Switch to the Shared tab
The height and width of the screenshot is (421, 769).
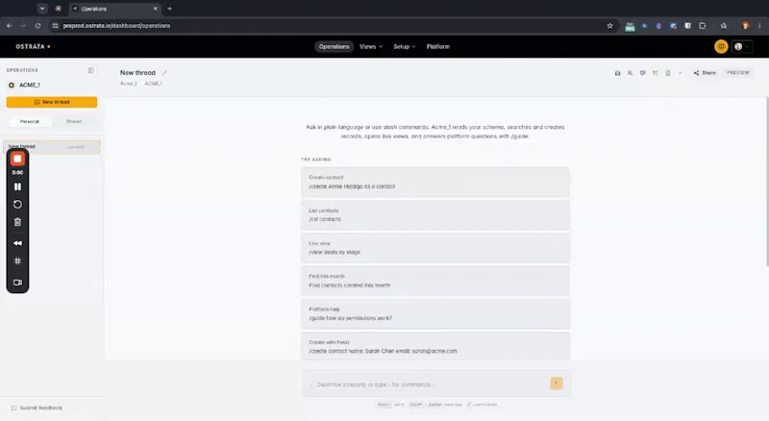click(74, 121)
